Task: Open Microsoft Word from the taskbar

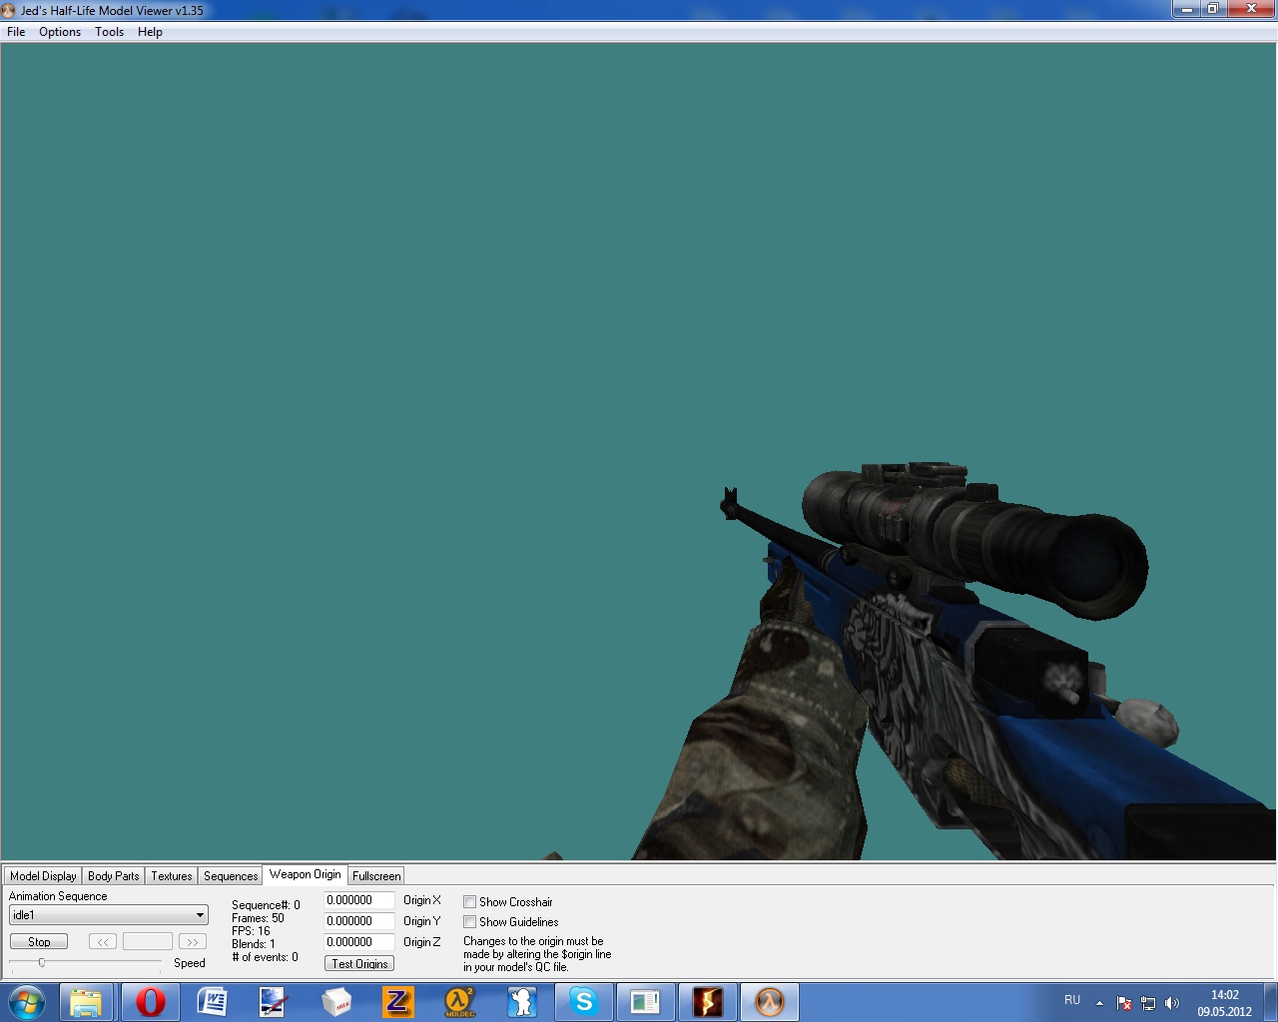Action: [212, 1002]
